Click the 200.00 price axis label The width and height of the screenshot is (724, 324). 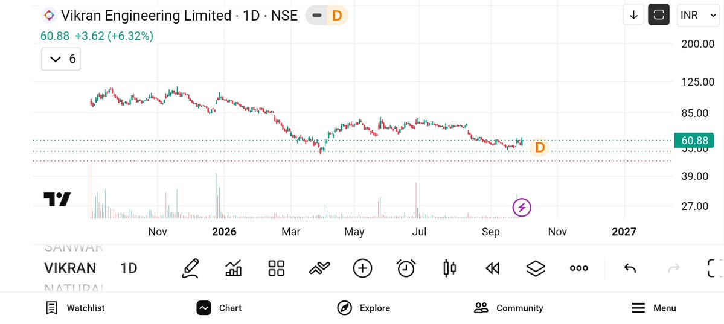click(697, 44)
